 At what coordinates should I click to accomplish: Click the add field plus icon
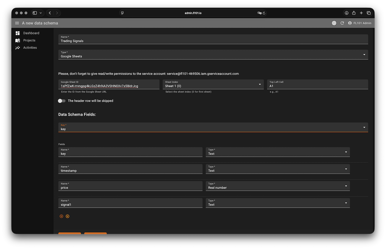[62, 216]
